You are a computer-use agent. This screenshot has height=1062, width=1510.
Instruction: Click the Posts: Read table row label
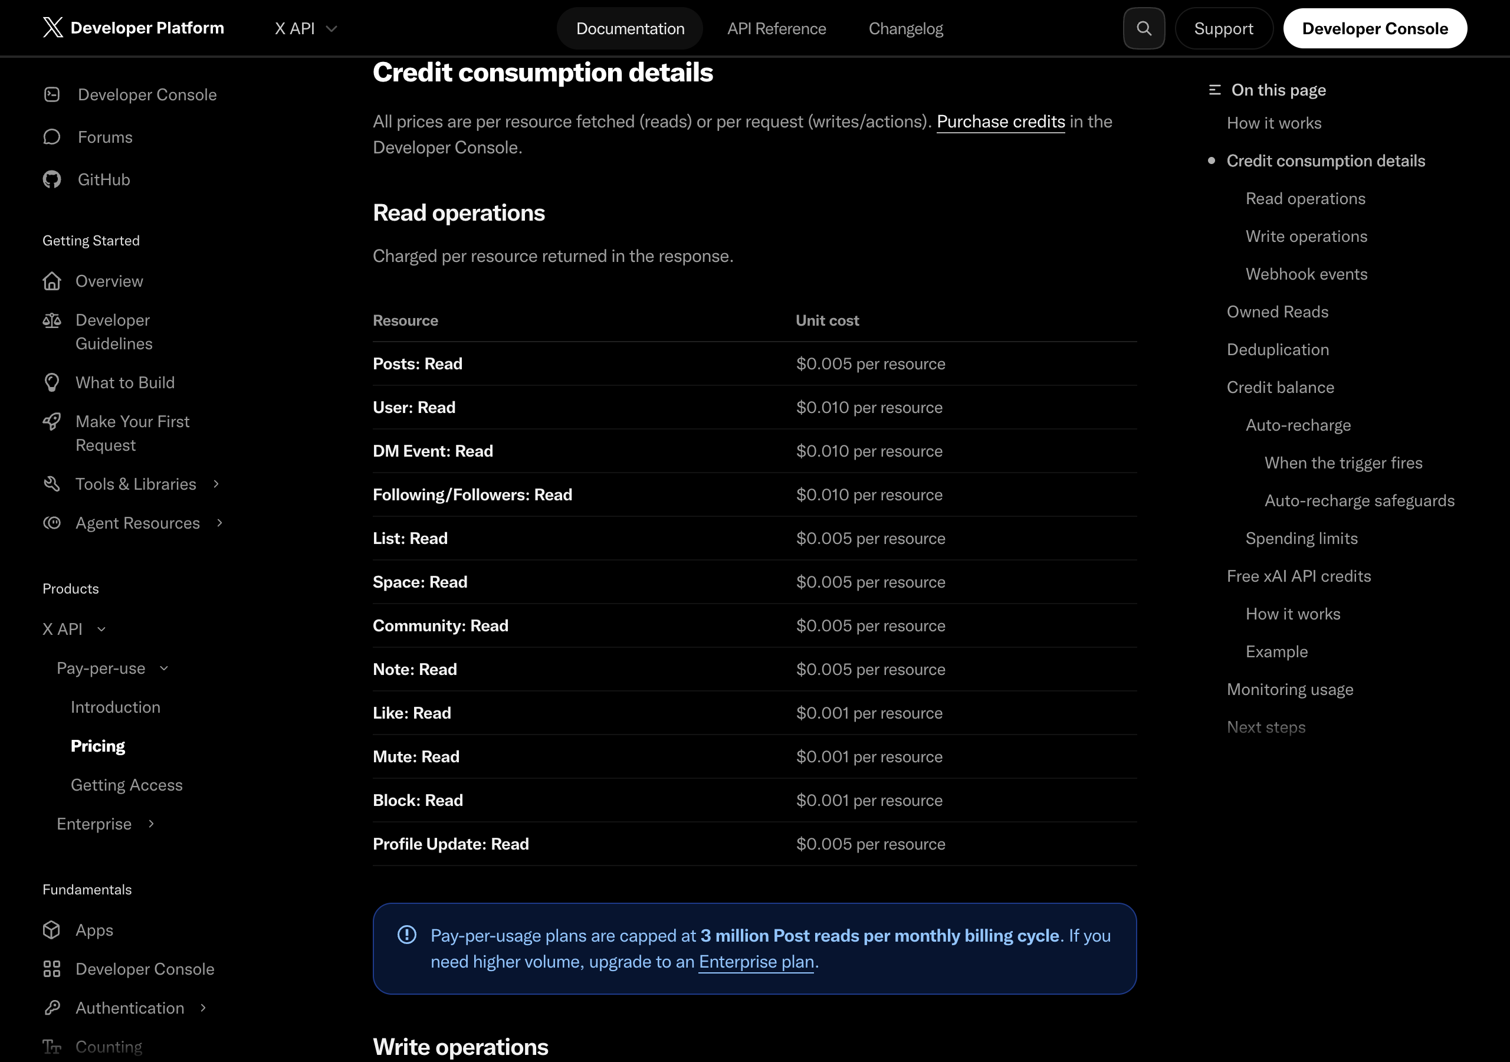click(x=418, y=364)
